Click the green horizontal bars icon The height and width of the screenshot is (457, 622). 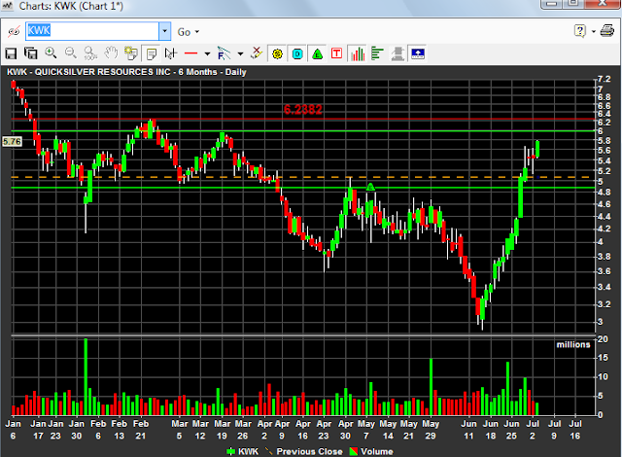click(377, 53)
